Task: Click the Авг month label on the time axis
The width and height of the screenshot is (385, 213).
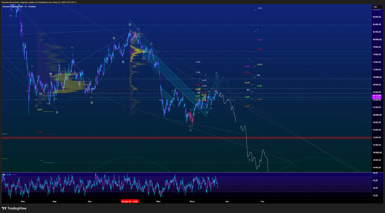Action: click(227, 201)
